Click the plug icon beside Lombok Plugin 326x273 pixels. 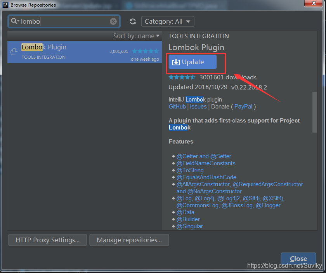pyautogui.click(x=14, y=51)
